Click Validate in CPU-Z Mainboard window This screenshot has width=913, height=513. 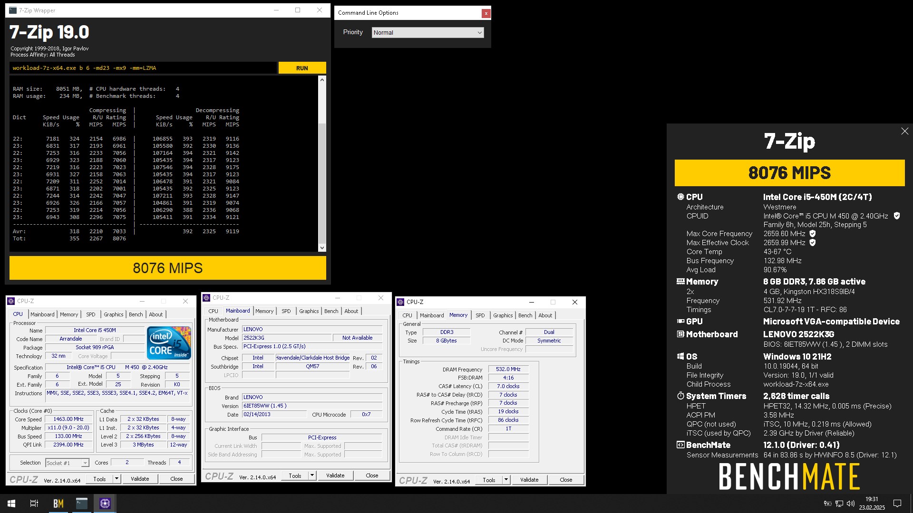(335, 475)
